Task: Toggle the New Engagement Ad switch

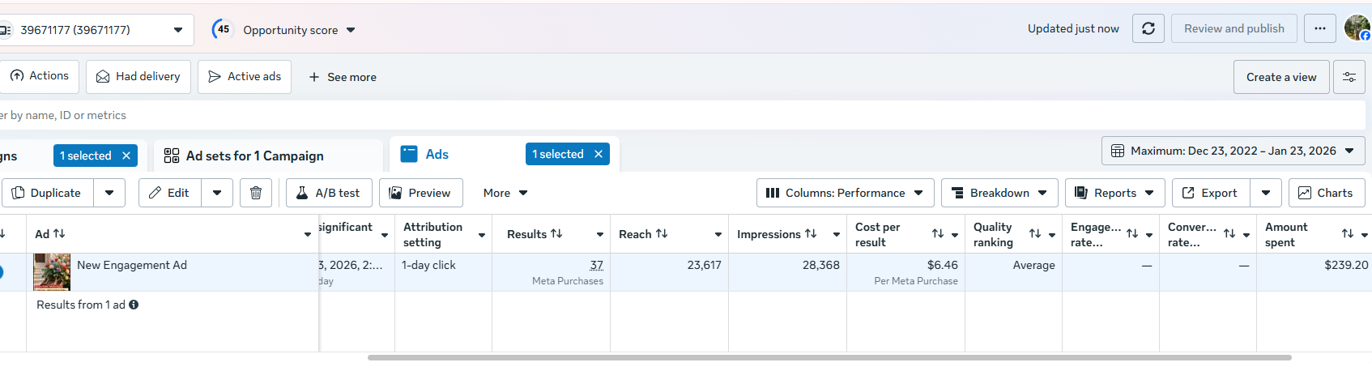Action: pos(1,272)
